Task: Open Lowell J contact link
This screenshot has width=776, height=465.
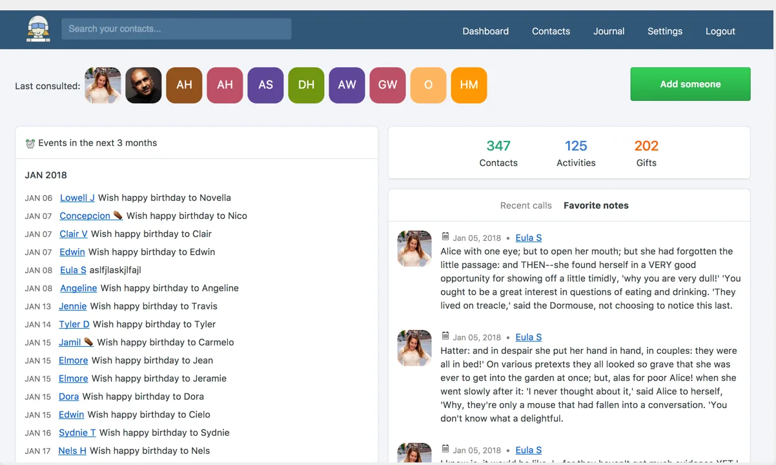Action: [77, 198]
